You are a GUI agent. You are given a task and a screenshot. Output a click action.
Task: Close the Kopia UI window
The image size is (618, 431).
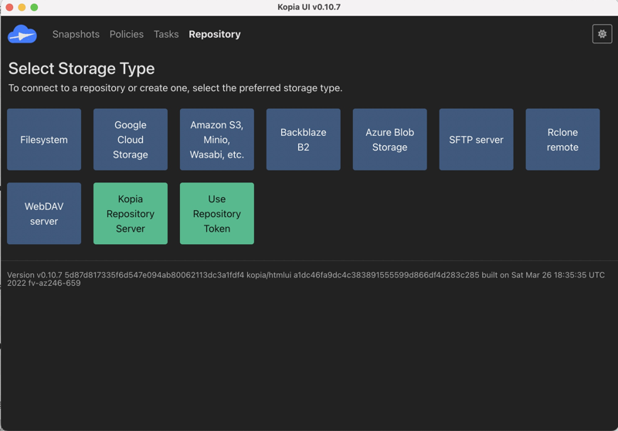[x=9, y=7]
